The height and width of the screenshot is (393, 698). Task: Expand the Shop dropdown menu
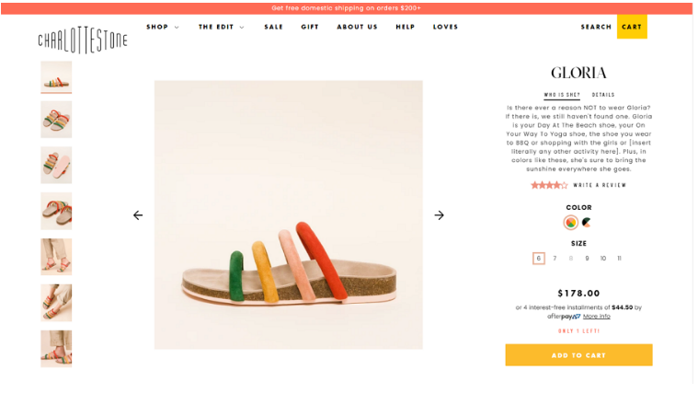point(163,27)
